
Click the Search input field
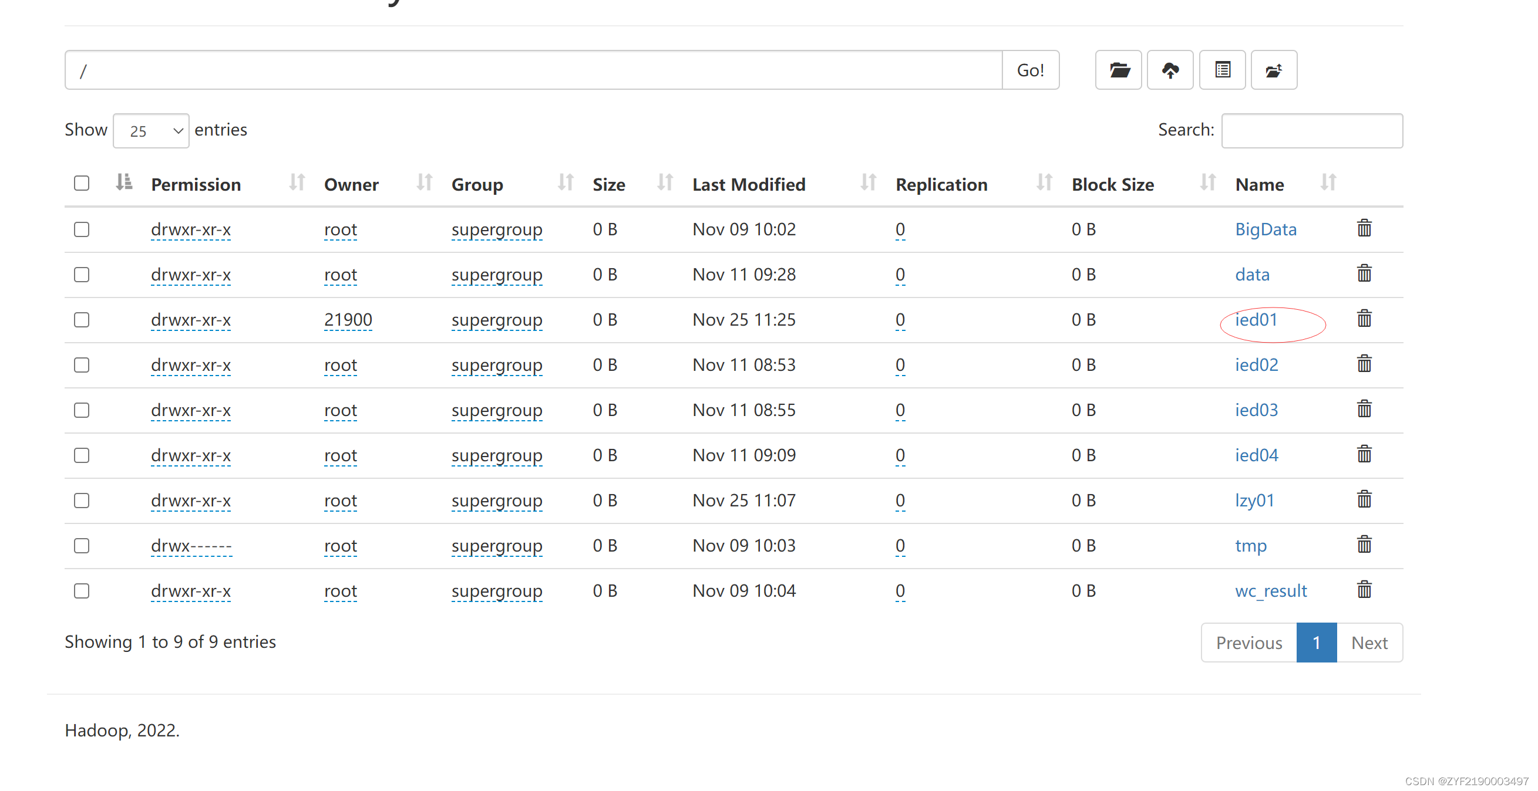1312,131
